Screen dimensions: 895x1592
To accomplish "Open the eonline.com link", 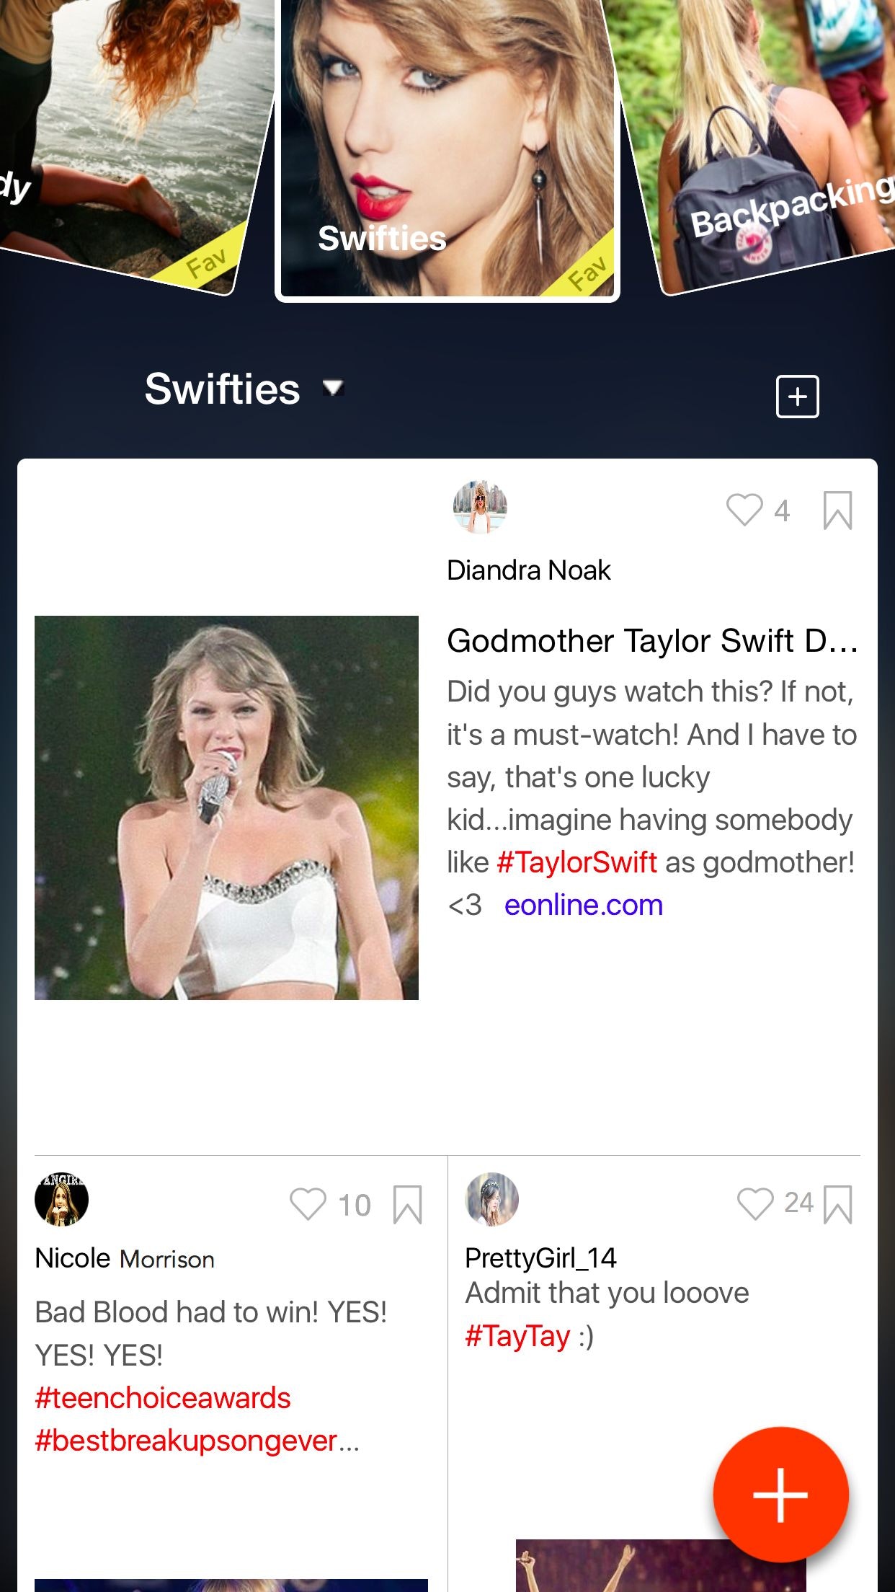I will [584, 905].
